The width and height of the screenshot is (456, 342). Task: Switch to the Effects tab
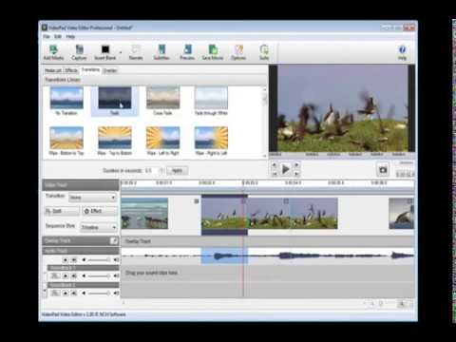pos(71,70)
